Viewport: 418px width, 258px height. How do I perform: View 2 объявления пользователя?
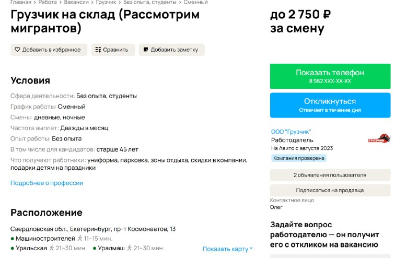click(330, 175)
